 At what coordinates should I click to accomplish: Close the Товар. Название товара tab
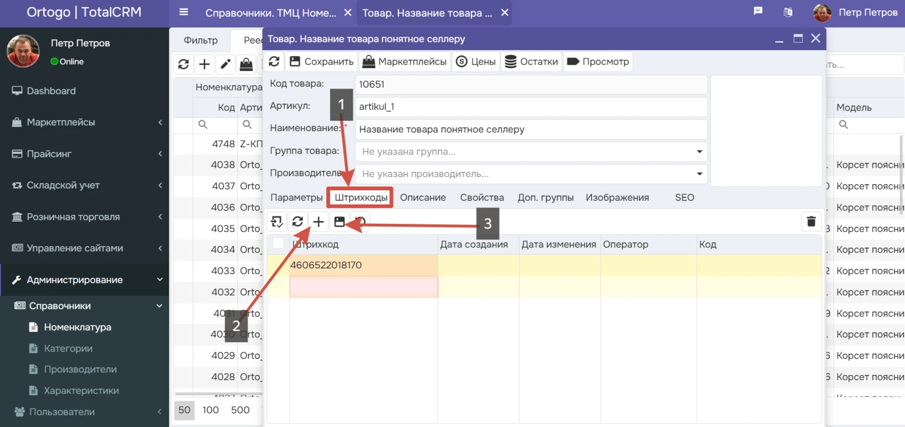(x=504, y=12)
